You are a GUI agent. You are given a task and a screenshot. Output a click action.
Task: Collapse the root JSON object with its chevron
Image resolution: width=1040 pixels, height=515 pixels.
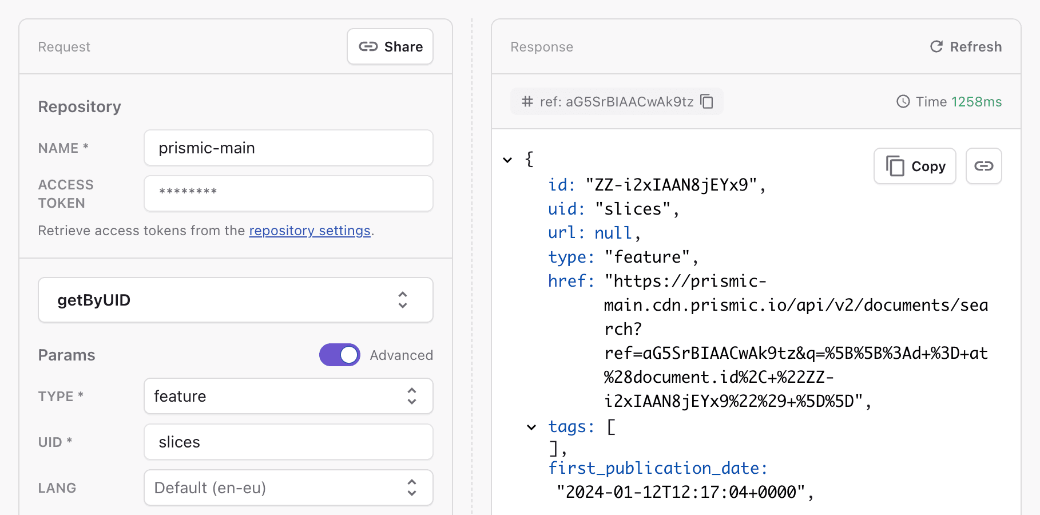tap(508, 160)
